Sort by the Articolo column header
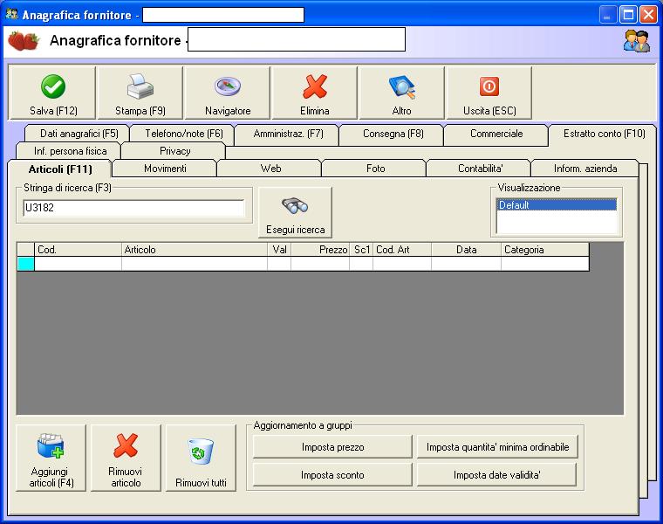This screenshot has height=524, width=663. tap(194, 250)
